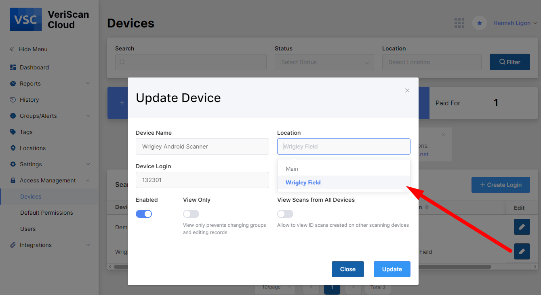This screenshot has height=295, width=541.
Task: Collapse the Access Management chevron
Action: tap(88, 180)
